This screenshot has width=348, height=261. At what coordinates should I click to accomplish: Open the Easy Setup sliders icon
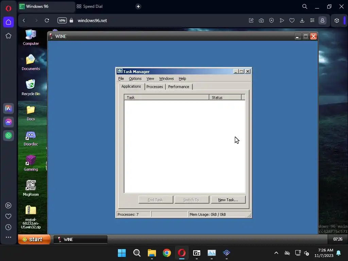312,20
